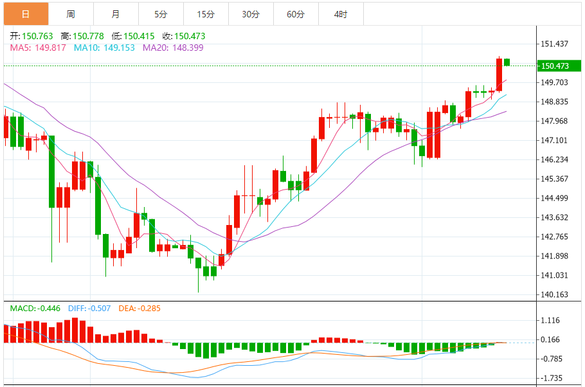Select the 60分 timeframe tab
The width and height of the screenshot is (585, 387).
296,14
